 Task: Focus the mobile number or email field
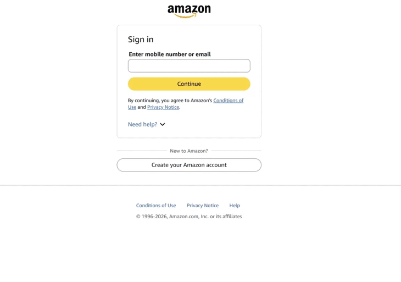coord(189,66)
